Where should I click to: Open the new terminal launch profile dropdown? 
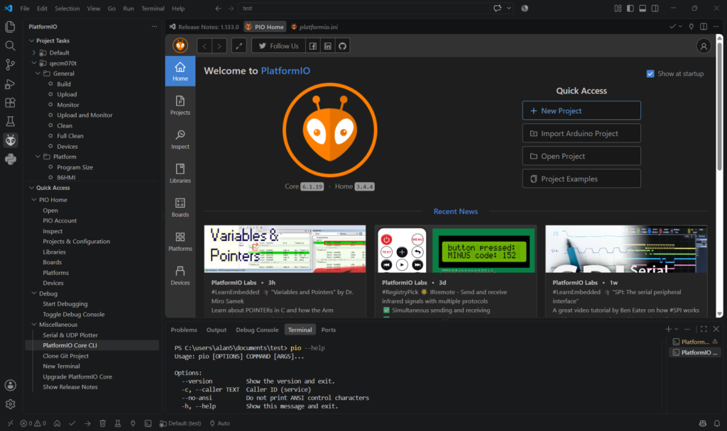coord(677,329)
